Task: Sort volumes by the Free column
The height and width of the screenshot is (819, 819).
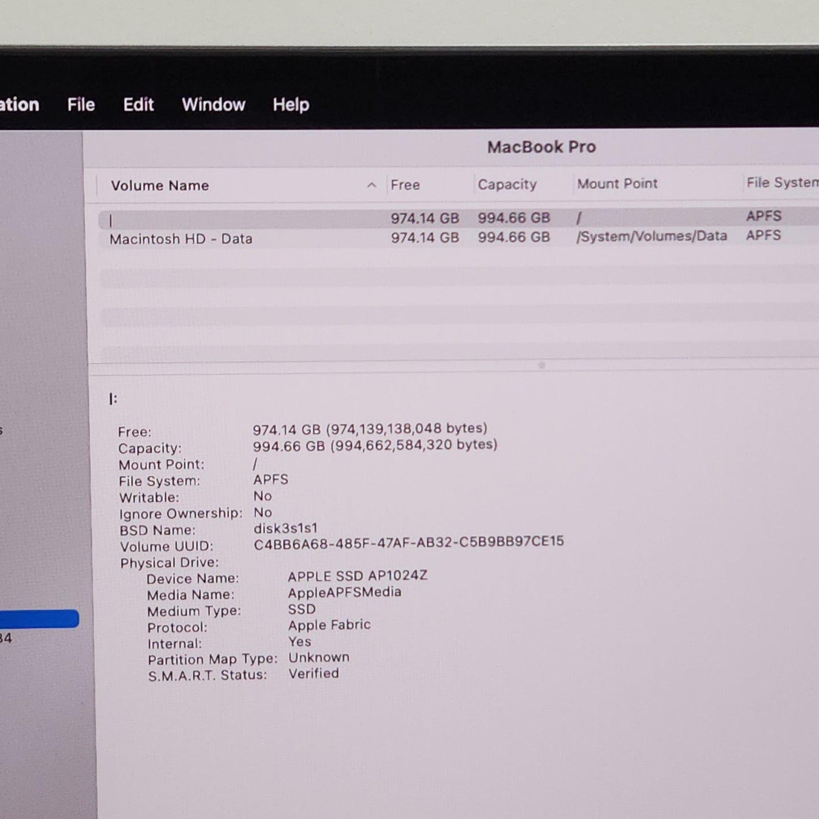Action: (x=405, y=185)
